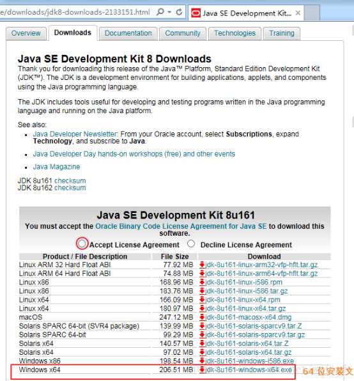Click the 206.51 MB file size cell
This screenshot has width=354, height=381.
pos(176,369)
